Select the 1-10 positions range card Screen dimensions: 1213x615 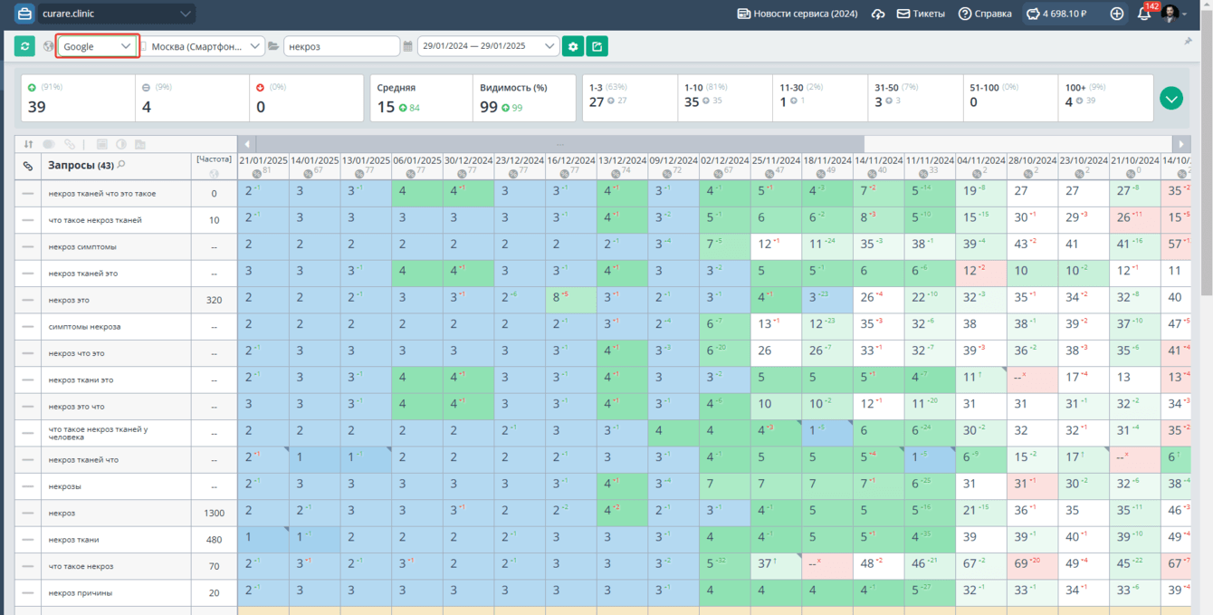(x=725, y=98)
